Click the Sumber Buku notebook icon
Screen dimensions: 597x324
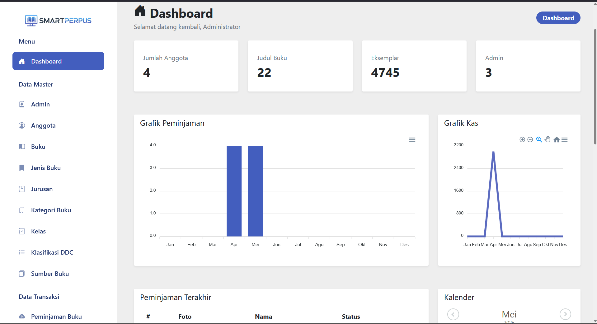coord(22,274)
